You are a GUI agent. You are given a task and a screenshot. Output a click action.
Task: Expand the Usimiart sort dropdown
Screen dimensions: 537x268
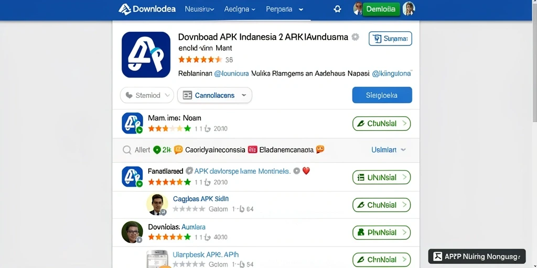click(389, 150)
